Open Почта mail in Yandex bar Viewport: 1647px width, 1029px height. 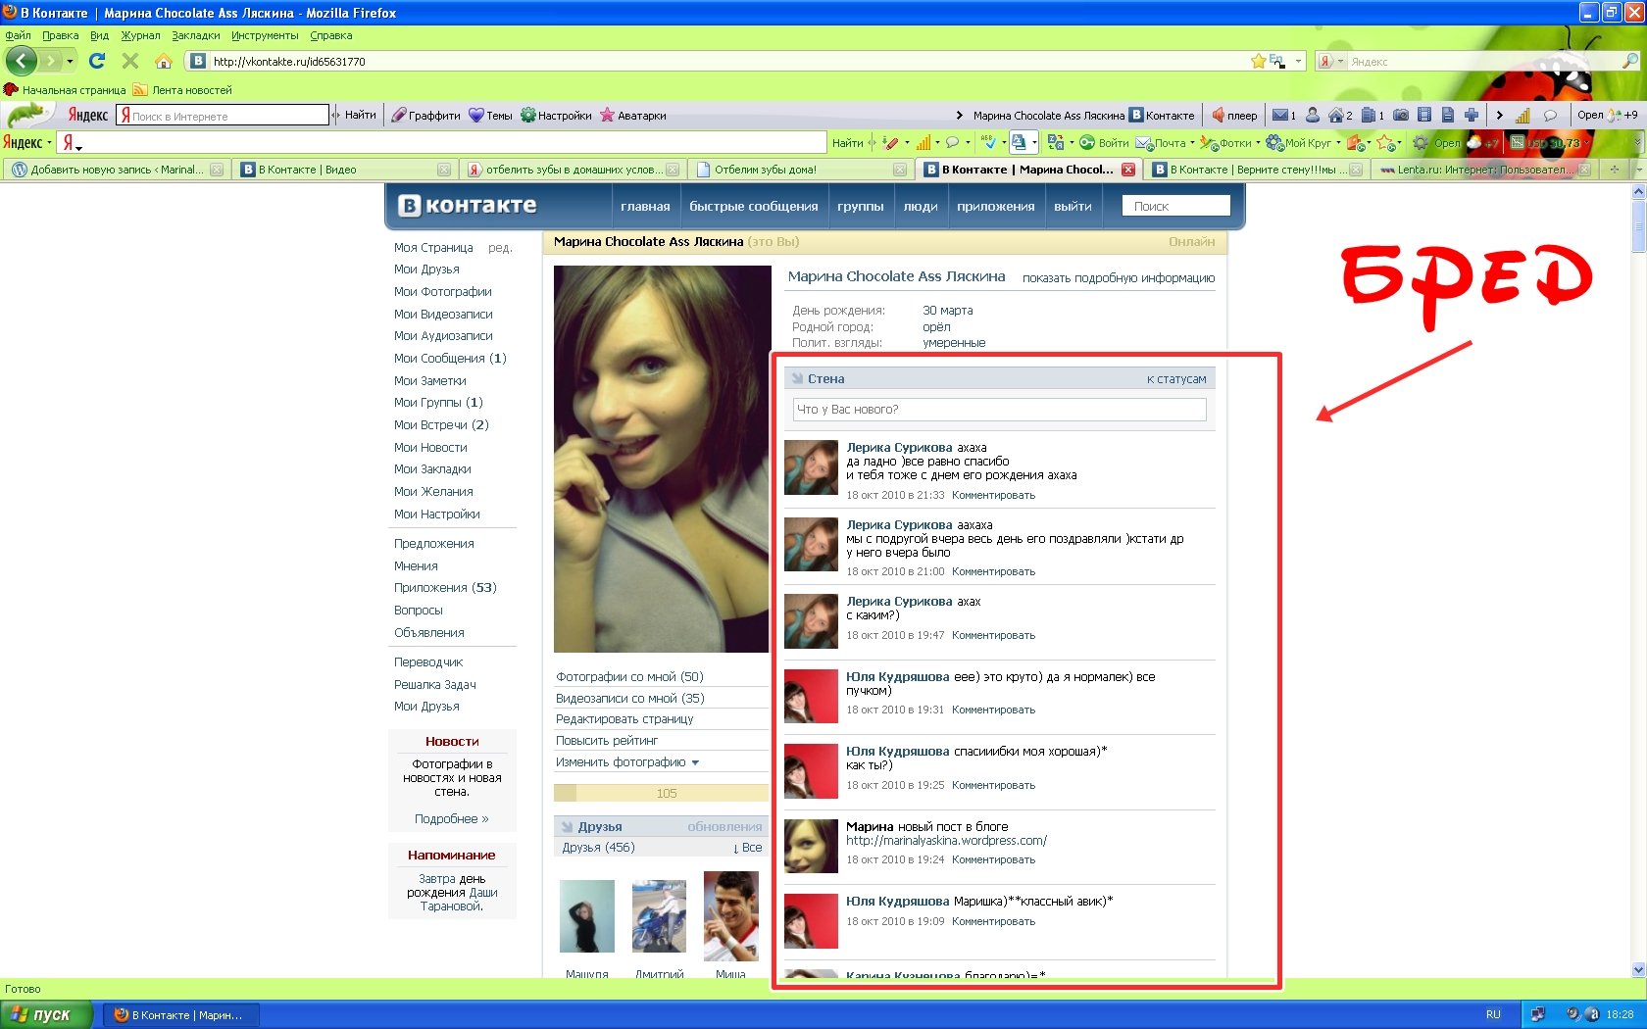(x=1161, y=143)
